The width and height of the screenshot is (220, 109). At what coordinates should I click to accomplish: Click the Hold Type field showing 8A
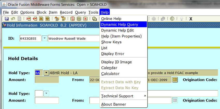click(x=39, y=73)
